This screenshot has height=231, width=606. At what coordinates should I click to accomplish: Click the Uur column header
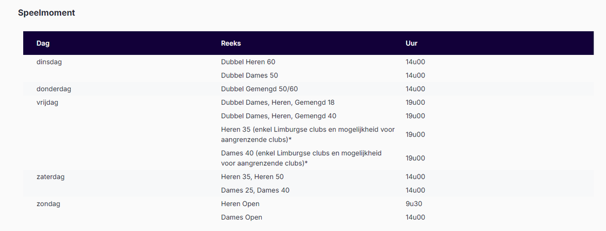point(412,43)
